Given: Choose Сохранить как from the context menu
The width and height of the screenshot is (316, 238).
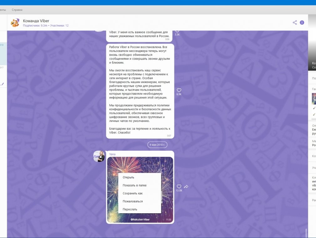Looking at the screenshot, I should [x=140, y=193].
